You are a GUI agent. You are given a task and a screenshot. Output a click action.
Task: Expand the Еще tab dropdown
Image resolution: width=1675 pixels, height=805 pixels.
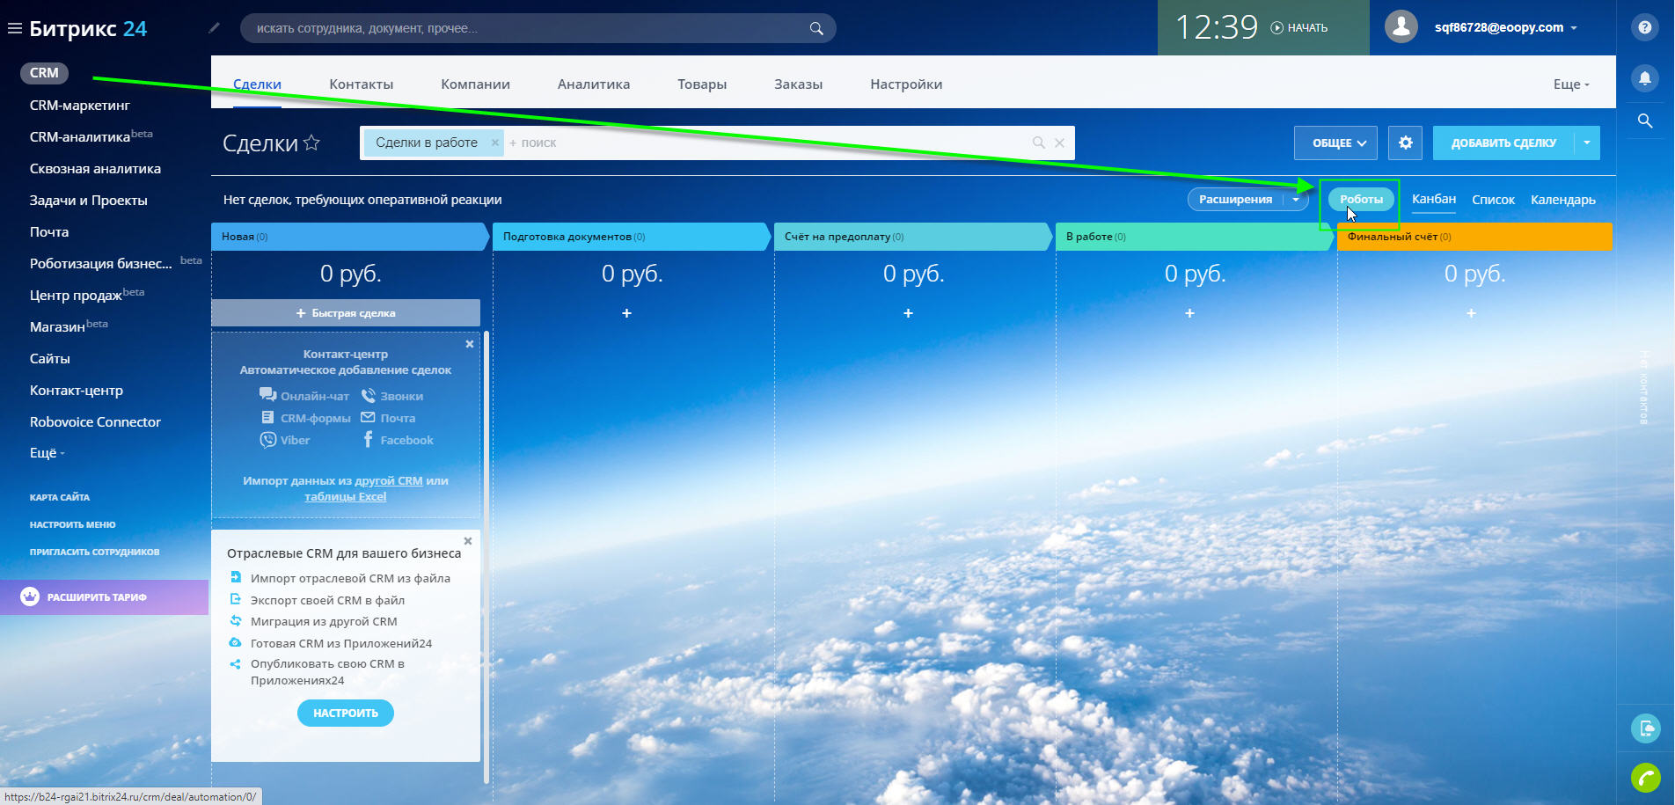1571,84
